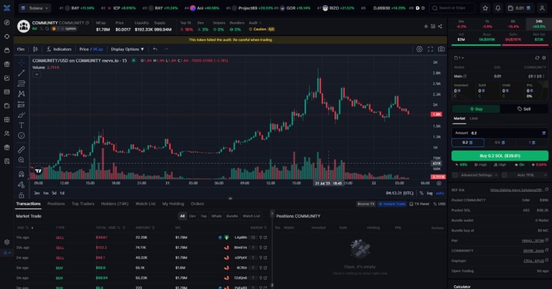Select the Sell tab in trade panel

tap(524, 109)
